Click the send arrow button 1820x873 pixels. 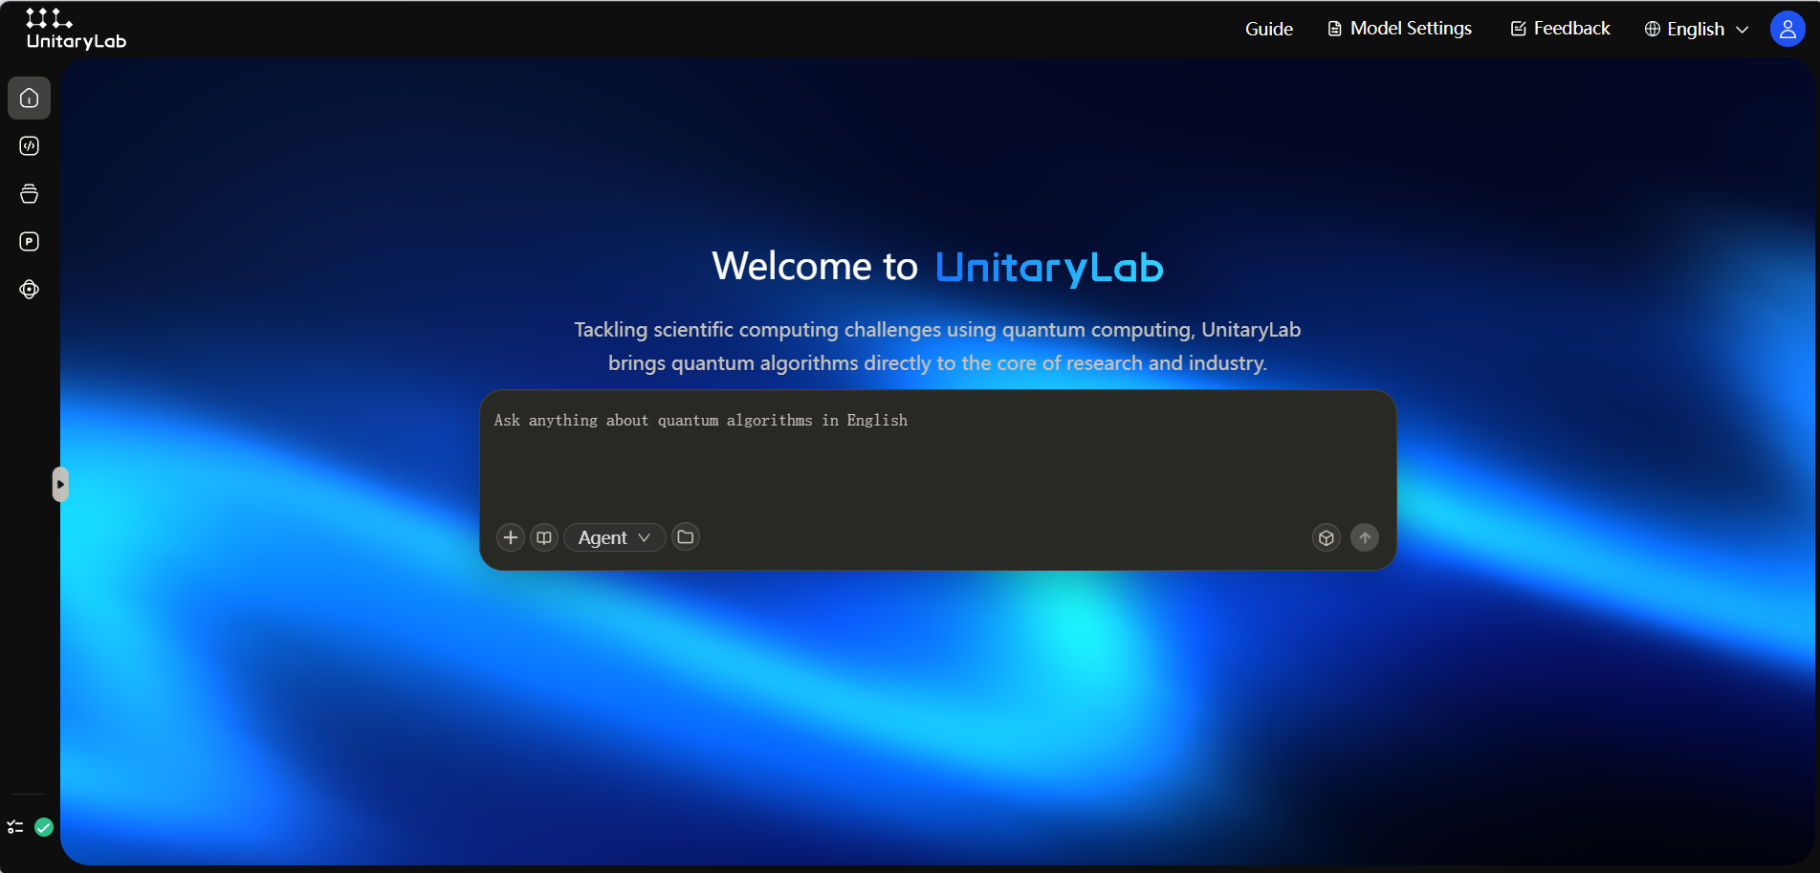[1365, 538]
